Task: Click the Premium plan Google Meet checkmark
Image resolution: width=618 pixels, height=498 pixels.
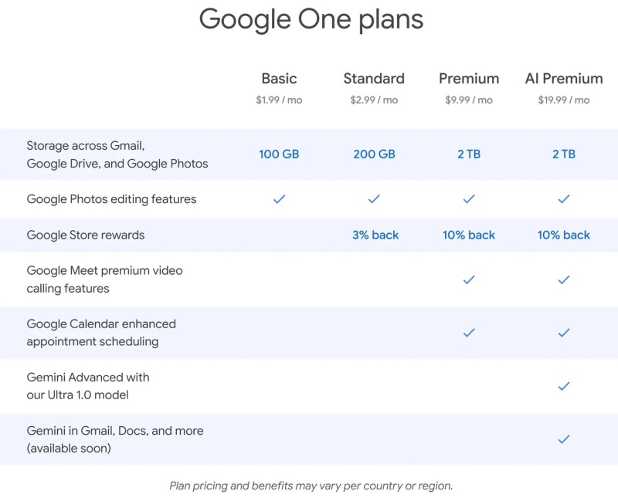Action: tap(469, 279)
